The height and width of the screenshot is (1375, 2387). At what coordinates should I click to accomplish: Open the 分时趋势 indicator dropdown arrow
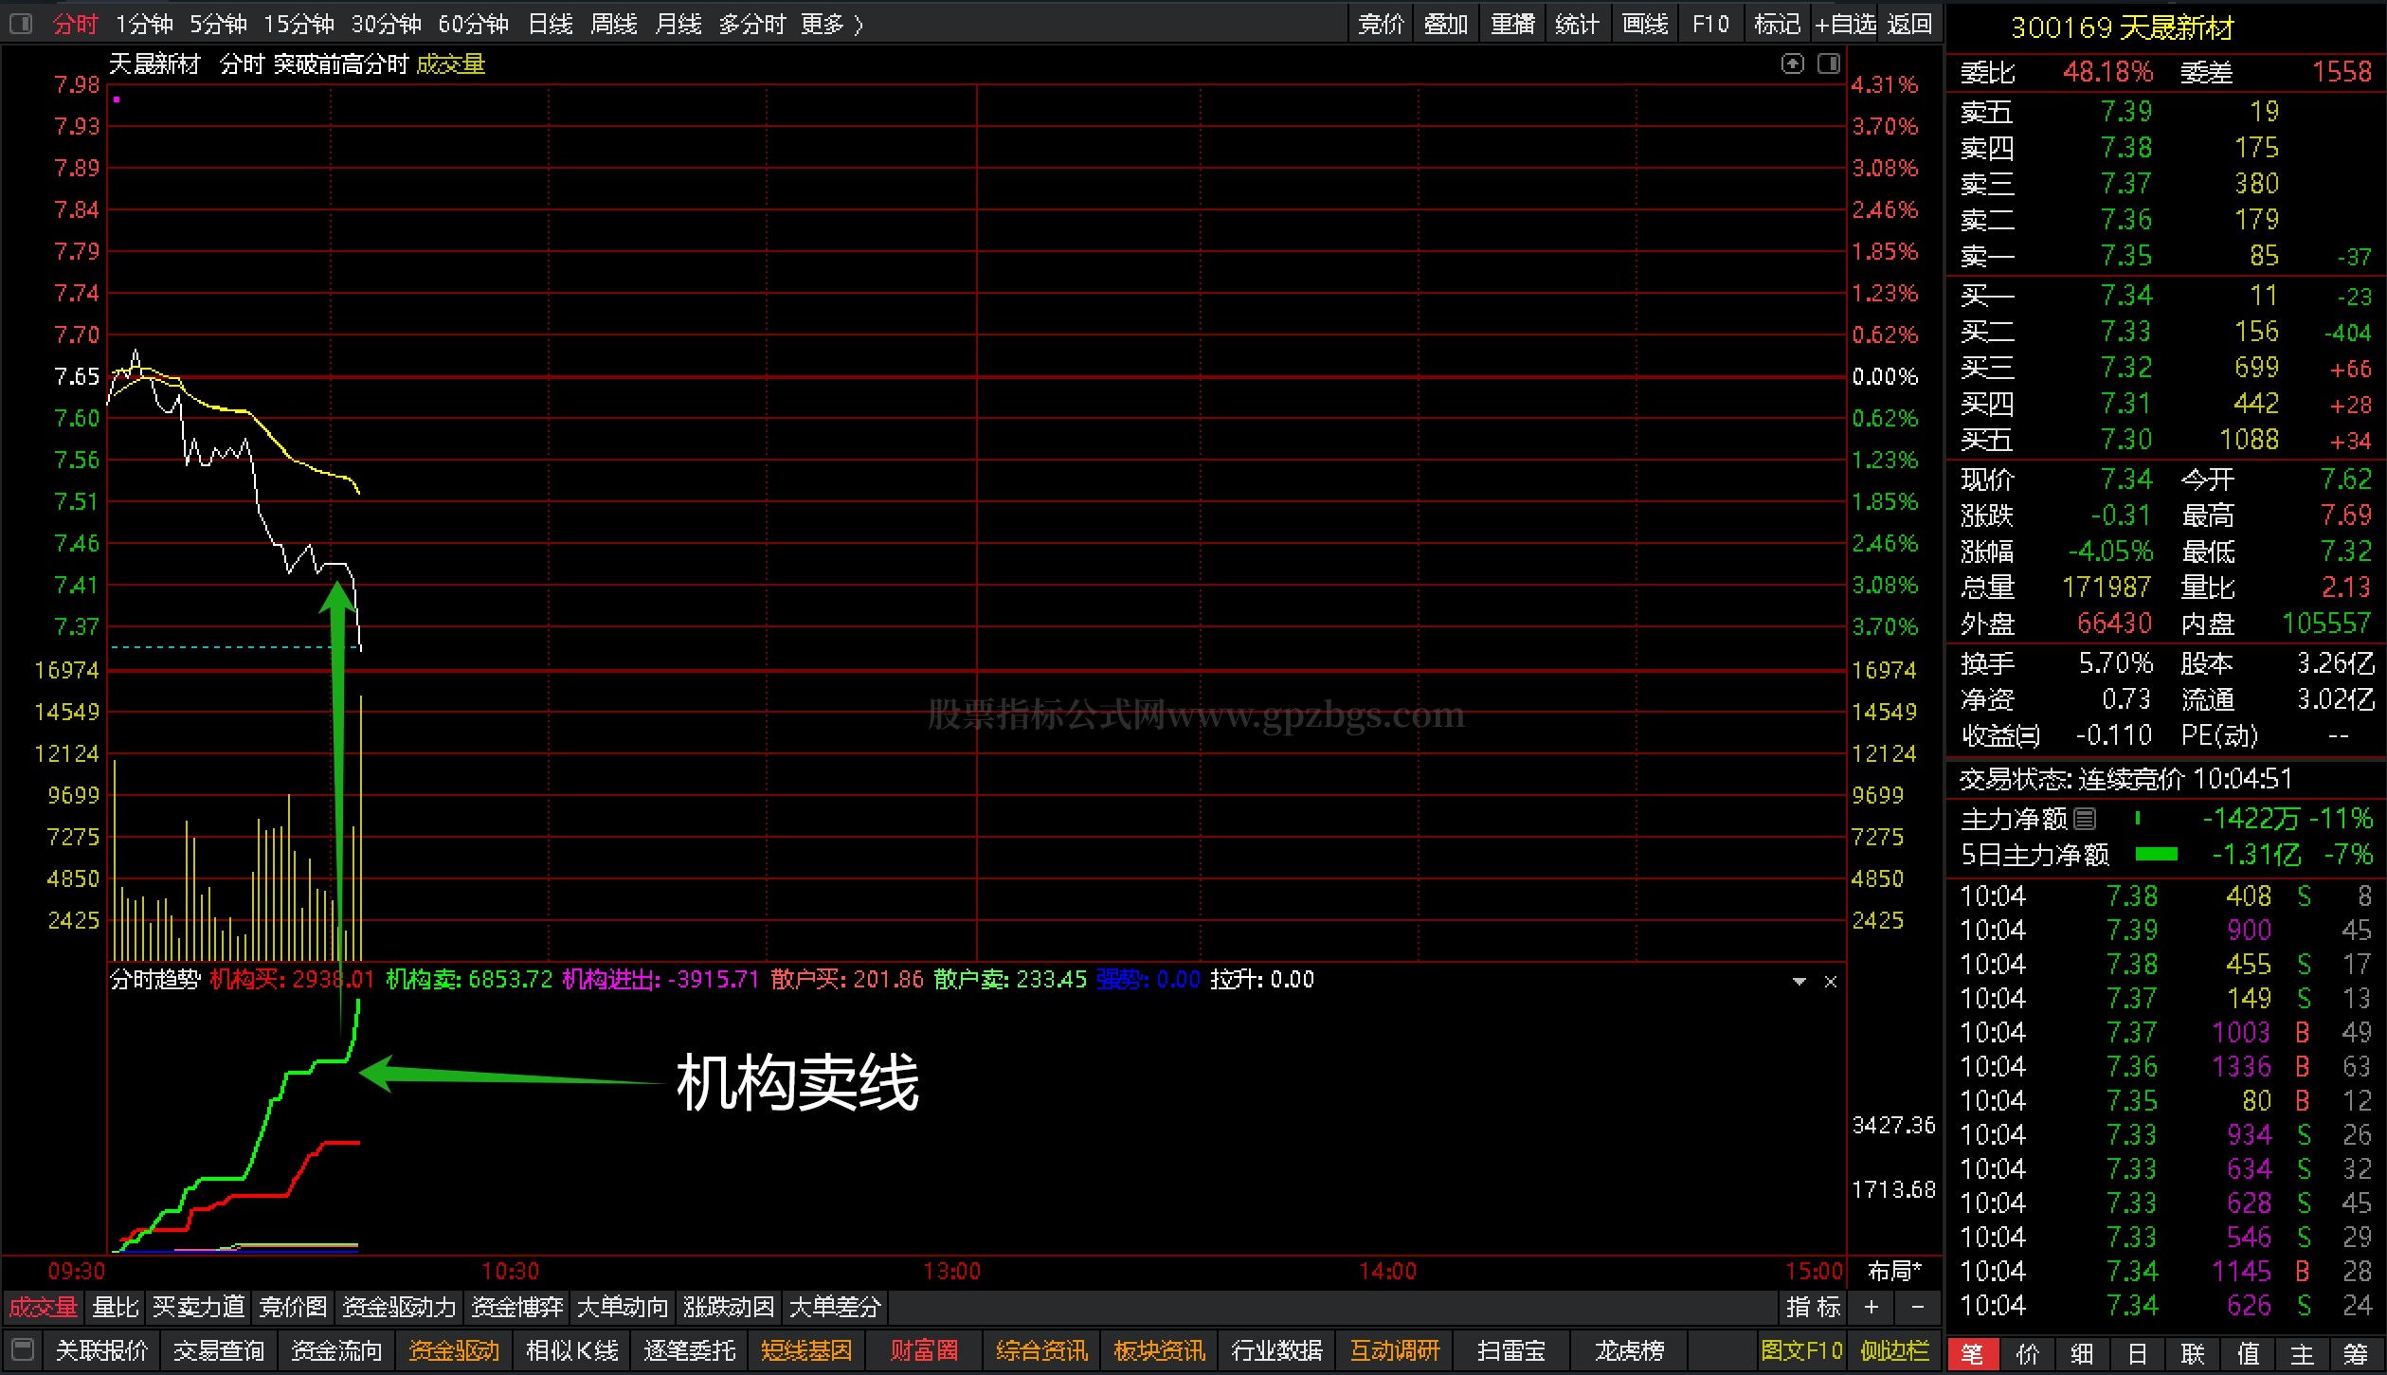click(x=1799, y=982)
